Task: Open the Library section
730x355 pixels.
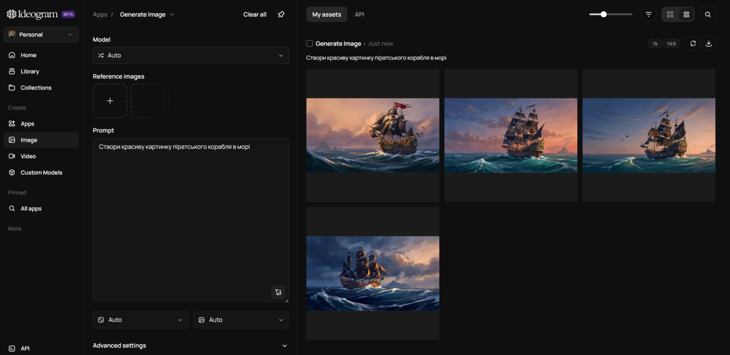Action: pos(41,71)
